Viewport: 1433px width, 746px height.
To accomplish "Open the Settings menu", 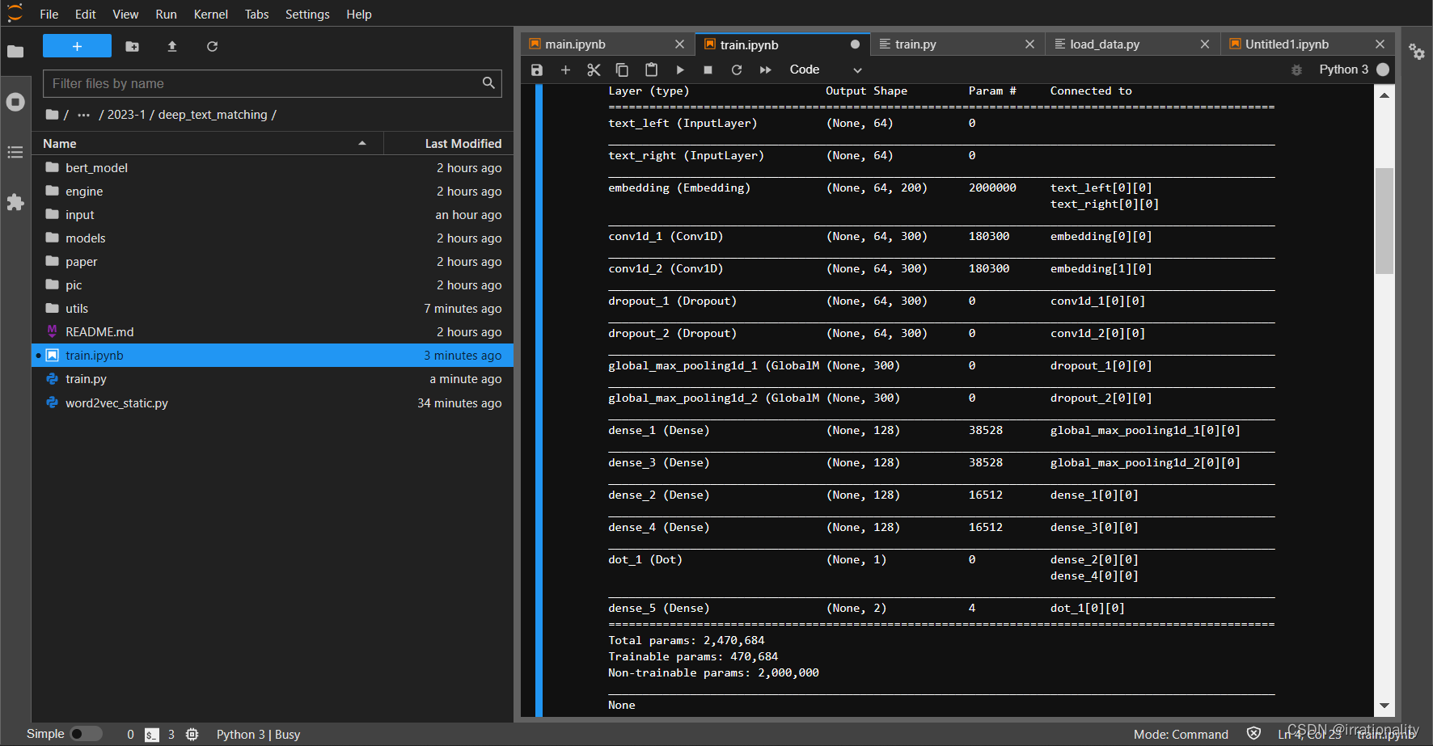I will (307, 14).
